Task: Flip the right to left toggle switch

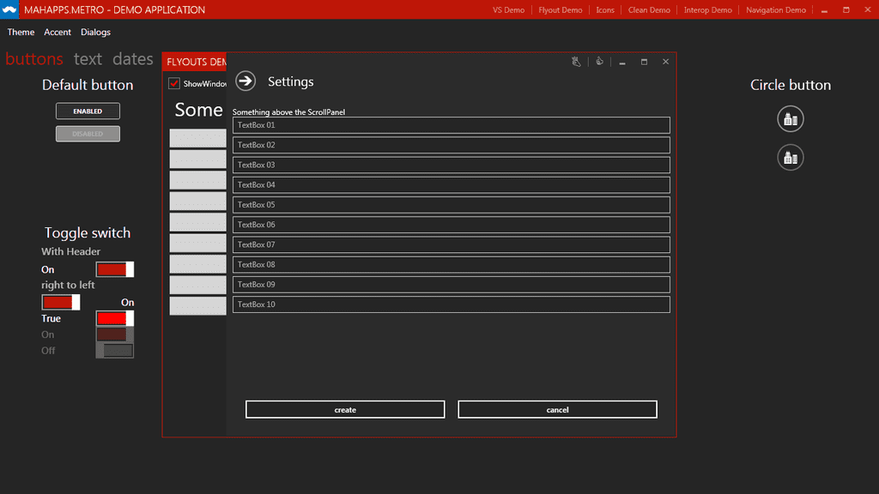Action: coord(61,302)
